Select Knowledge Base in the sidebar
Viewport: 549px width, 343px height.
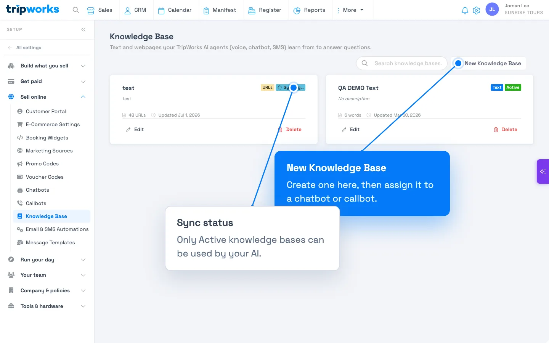(51, 216)
